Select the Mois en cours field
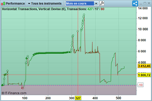Viewport: 152px width, 101px height. [80, 4]
